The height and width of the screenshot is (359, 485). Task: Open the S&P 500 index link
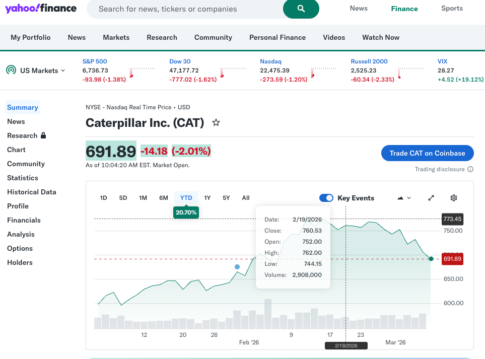click(95, 61)
